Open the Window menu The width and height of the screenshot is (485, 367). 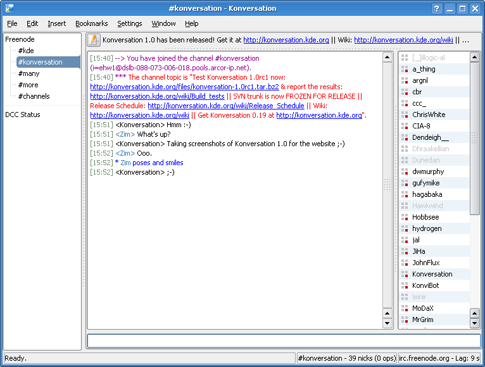[163, 23]
